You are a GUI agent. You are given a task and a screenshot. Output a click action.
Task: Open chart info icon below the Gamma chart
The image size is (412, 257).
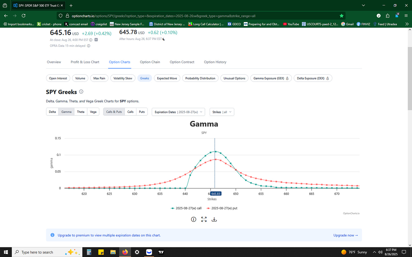click(x=194, y=219)
